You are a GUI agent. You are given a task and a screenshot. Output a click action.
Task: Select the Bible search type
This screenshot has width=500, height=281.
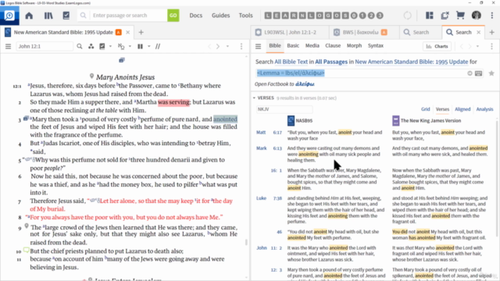(275, 45)
